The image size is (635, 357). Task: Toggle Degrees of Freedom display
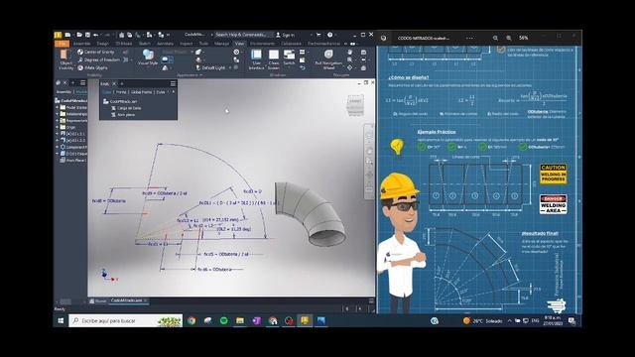coord(99,59)
